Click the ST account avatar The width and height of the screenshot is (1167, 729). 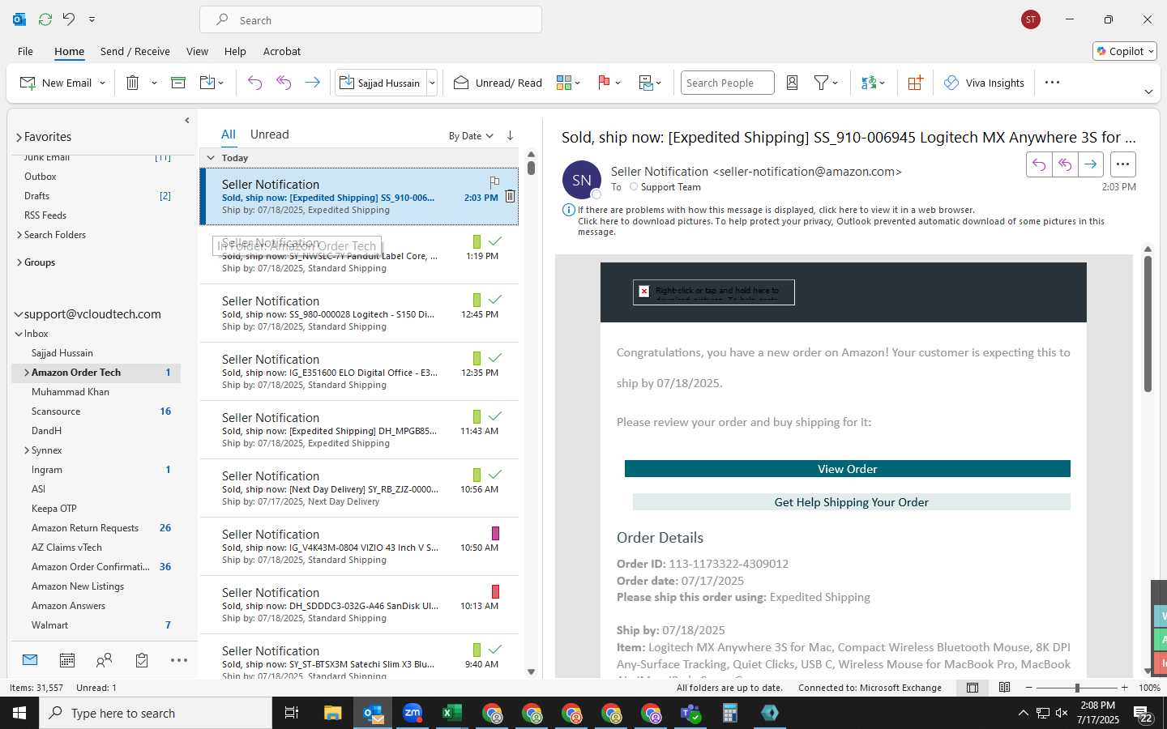(1031, 19)
